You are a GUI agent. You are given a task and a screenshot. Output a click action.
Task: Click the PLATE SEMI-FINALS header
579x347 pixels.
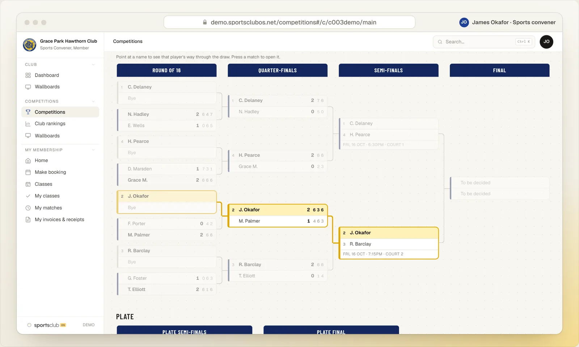point(185,330)
